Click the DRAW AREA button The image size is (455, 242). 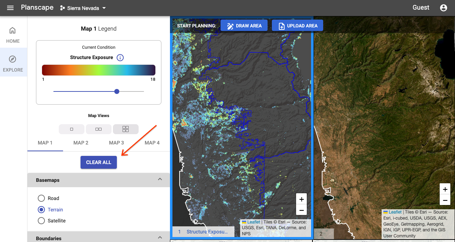coord(244,25)
